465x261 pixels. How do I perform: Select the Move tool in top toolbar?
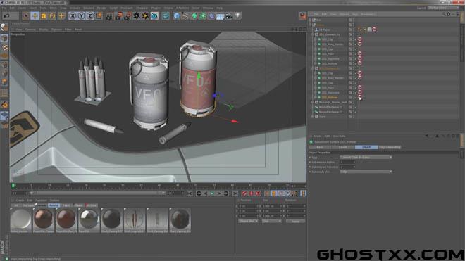35,15
